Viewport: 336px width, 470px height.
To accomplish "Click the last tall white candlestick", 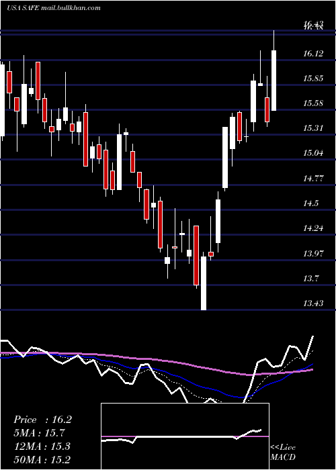I will click(274, 81).
